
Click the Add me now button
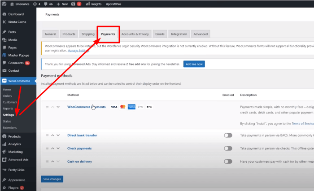point(194,64)
